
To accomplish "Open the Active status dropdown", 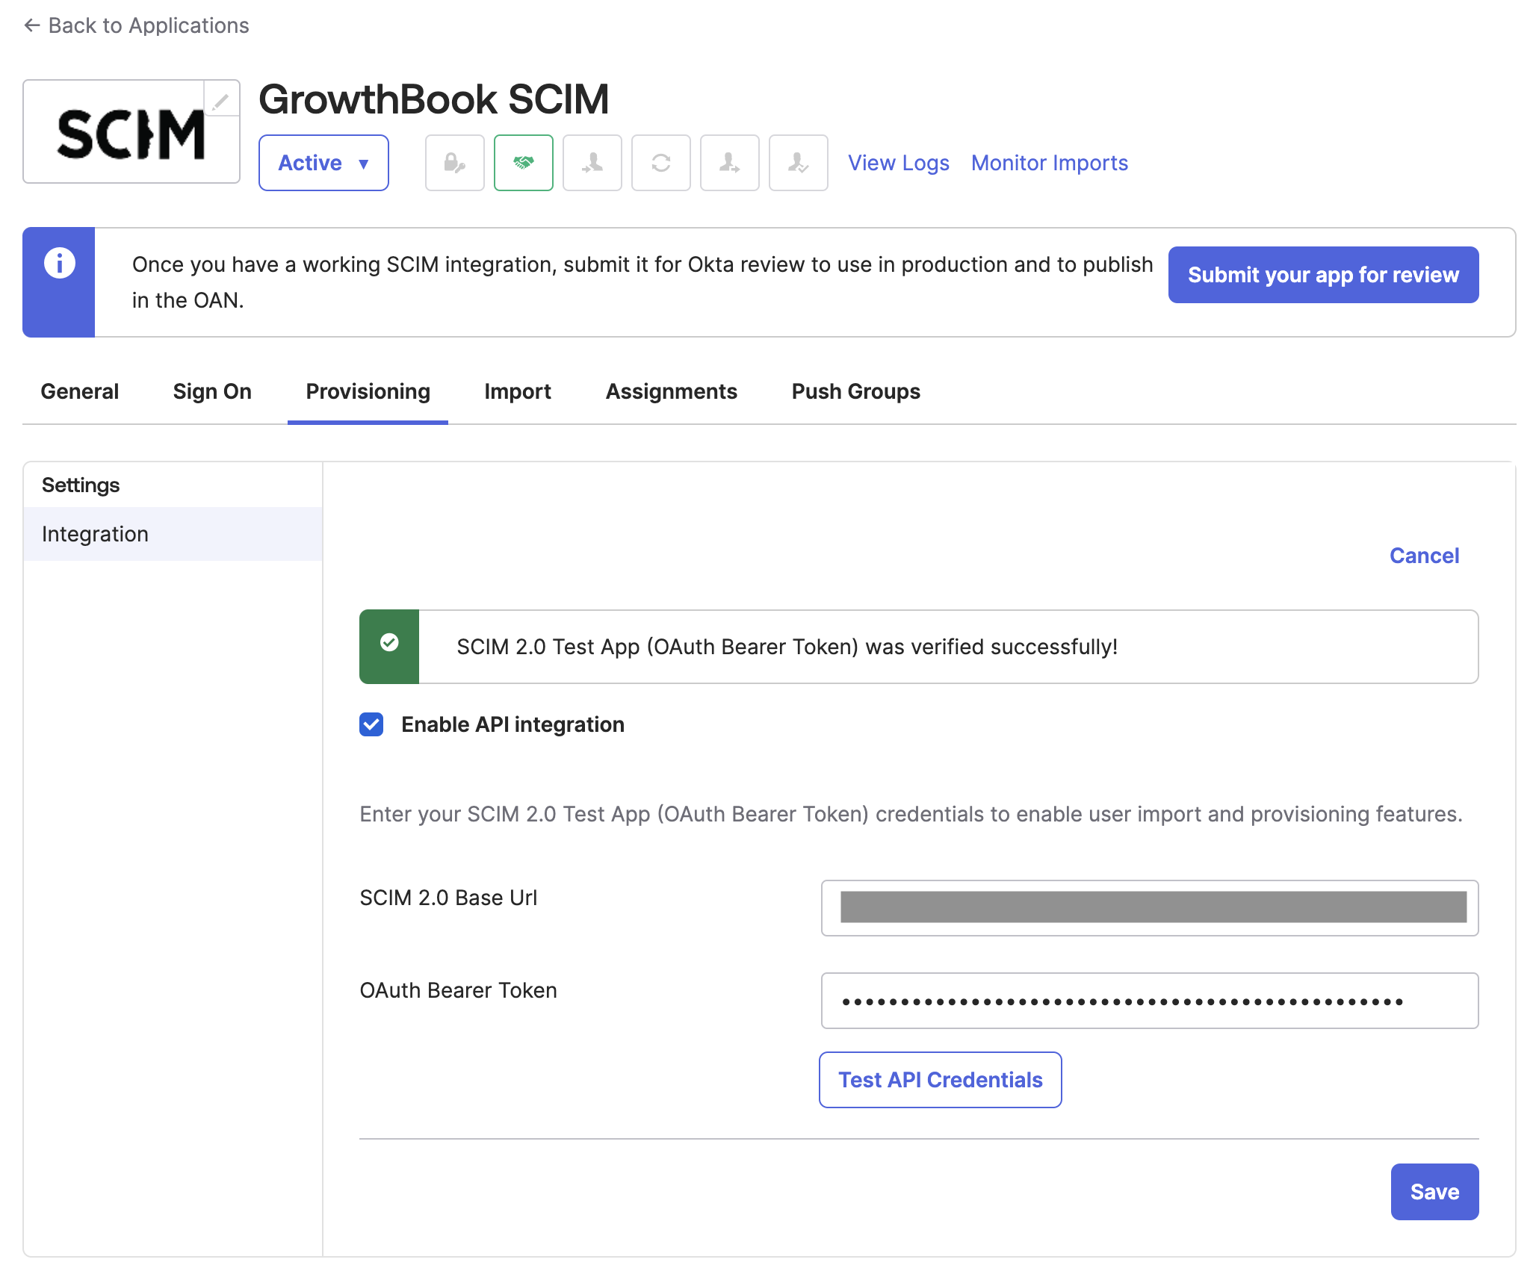I will pyautogui.click(x=323, y=163).
